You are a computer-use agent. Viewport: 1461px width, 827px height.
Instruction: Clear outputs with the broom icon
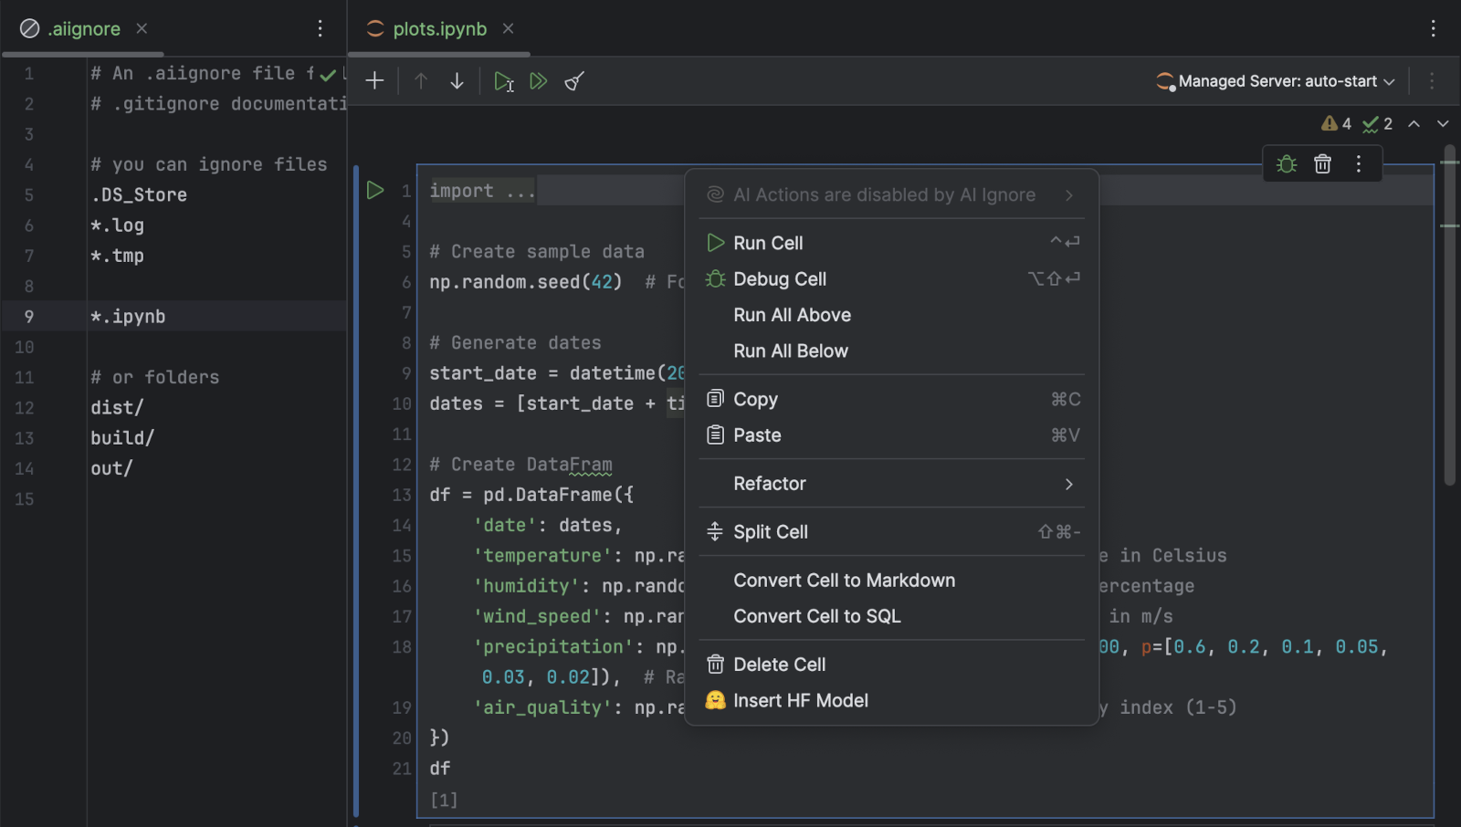tap(574, 81)
